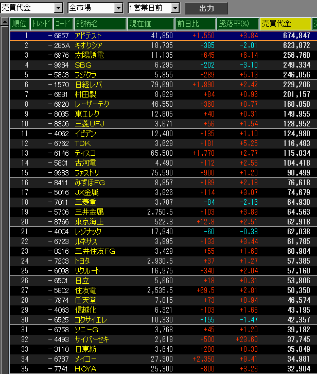Image resolution: width=317 pixels, height=374 pixels.
Task: Select stock 太陽誘電
Action: (89, 55)
